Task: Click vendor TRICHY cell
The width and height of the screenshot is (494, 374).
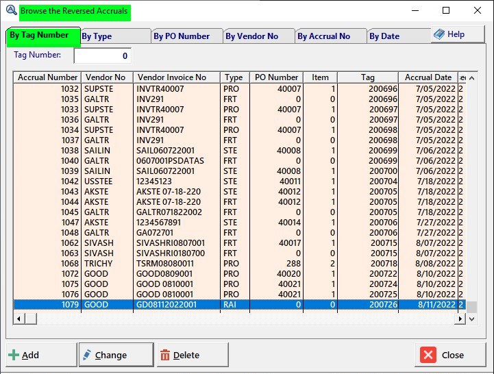Action: pos(98,264)
